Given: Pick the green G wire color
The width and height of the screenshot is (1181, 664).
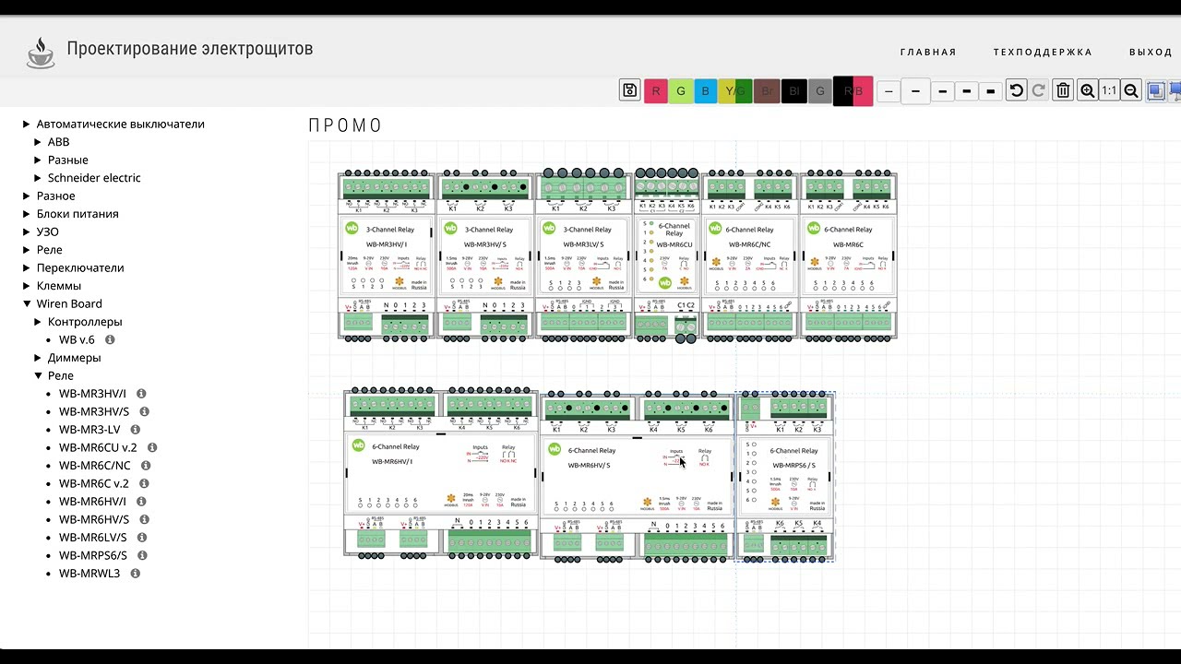Looking at the screenshot, I should pyautogui.click(x=681, y=91).
